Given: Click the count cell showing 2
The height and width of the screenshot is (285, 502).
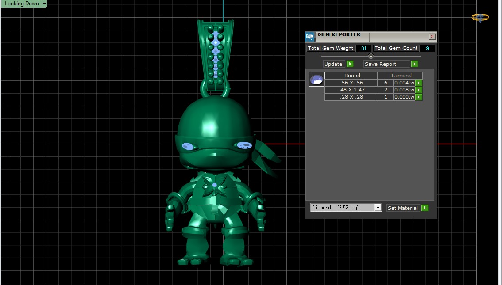Looking at the screenshot, I should coord(386,89).
